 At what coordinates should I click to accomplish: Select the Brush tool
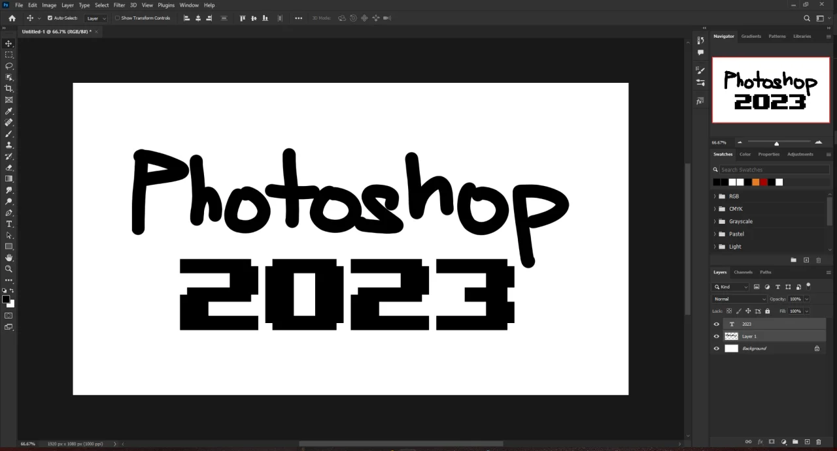9,134
